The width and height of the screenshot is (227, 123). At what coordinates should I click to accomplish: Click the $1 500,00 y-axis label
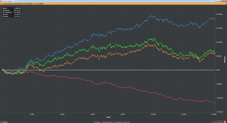pos(219,28)
